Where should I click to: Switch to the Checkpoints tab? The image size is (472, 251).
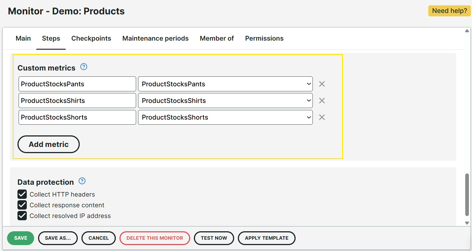[91, 38]
